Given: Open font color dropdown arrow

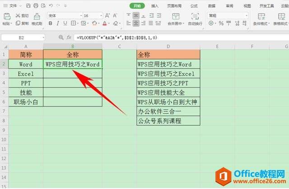Looking at the screenshot, I should (x=109, y=23).
